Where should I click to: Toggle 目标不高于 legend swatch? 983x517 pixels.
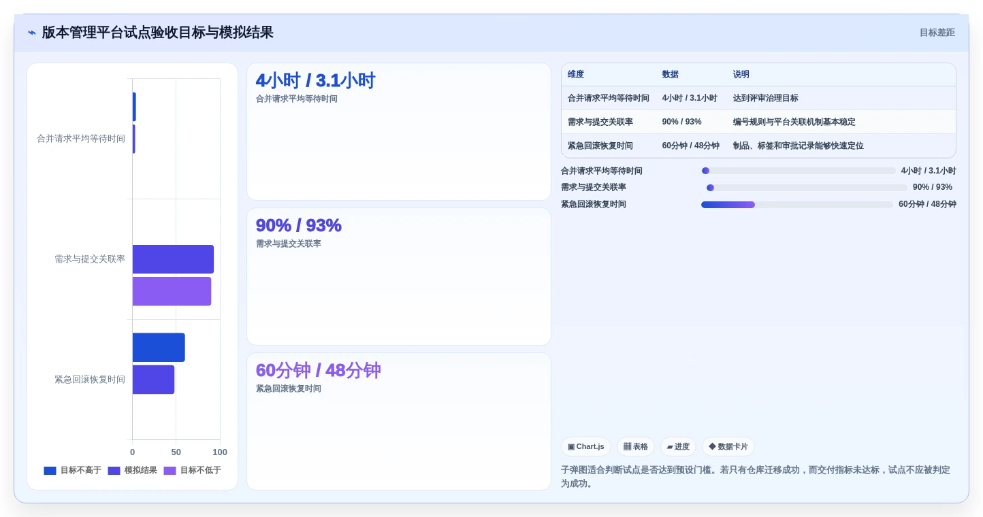click(x=50, y=471)
